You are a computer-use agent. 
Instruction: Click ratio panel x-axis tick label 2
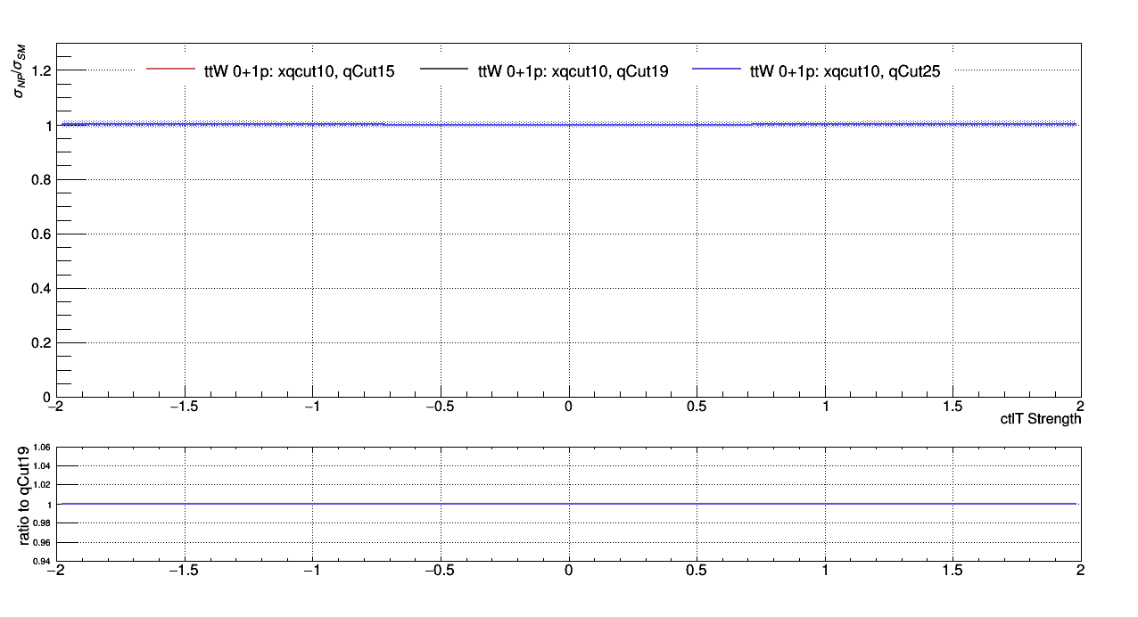(x=1081, y=571)
